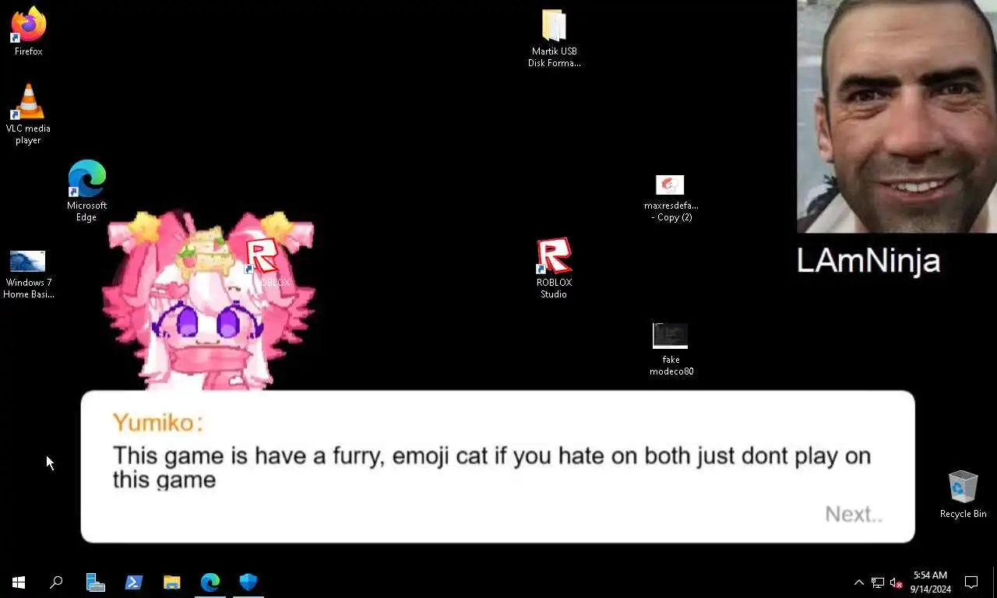Open File Explorer from the taskbar
Viewport: 997px width, 598px height.
(x=171, y=582)
